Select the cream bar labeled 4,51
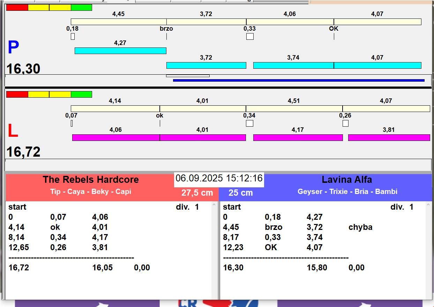Image resolution: width=434 pixels, height=307 pixels. (x=294, y=109)
